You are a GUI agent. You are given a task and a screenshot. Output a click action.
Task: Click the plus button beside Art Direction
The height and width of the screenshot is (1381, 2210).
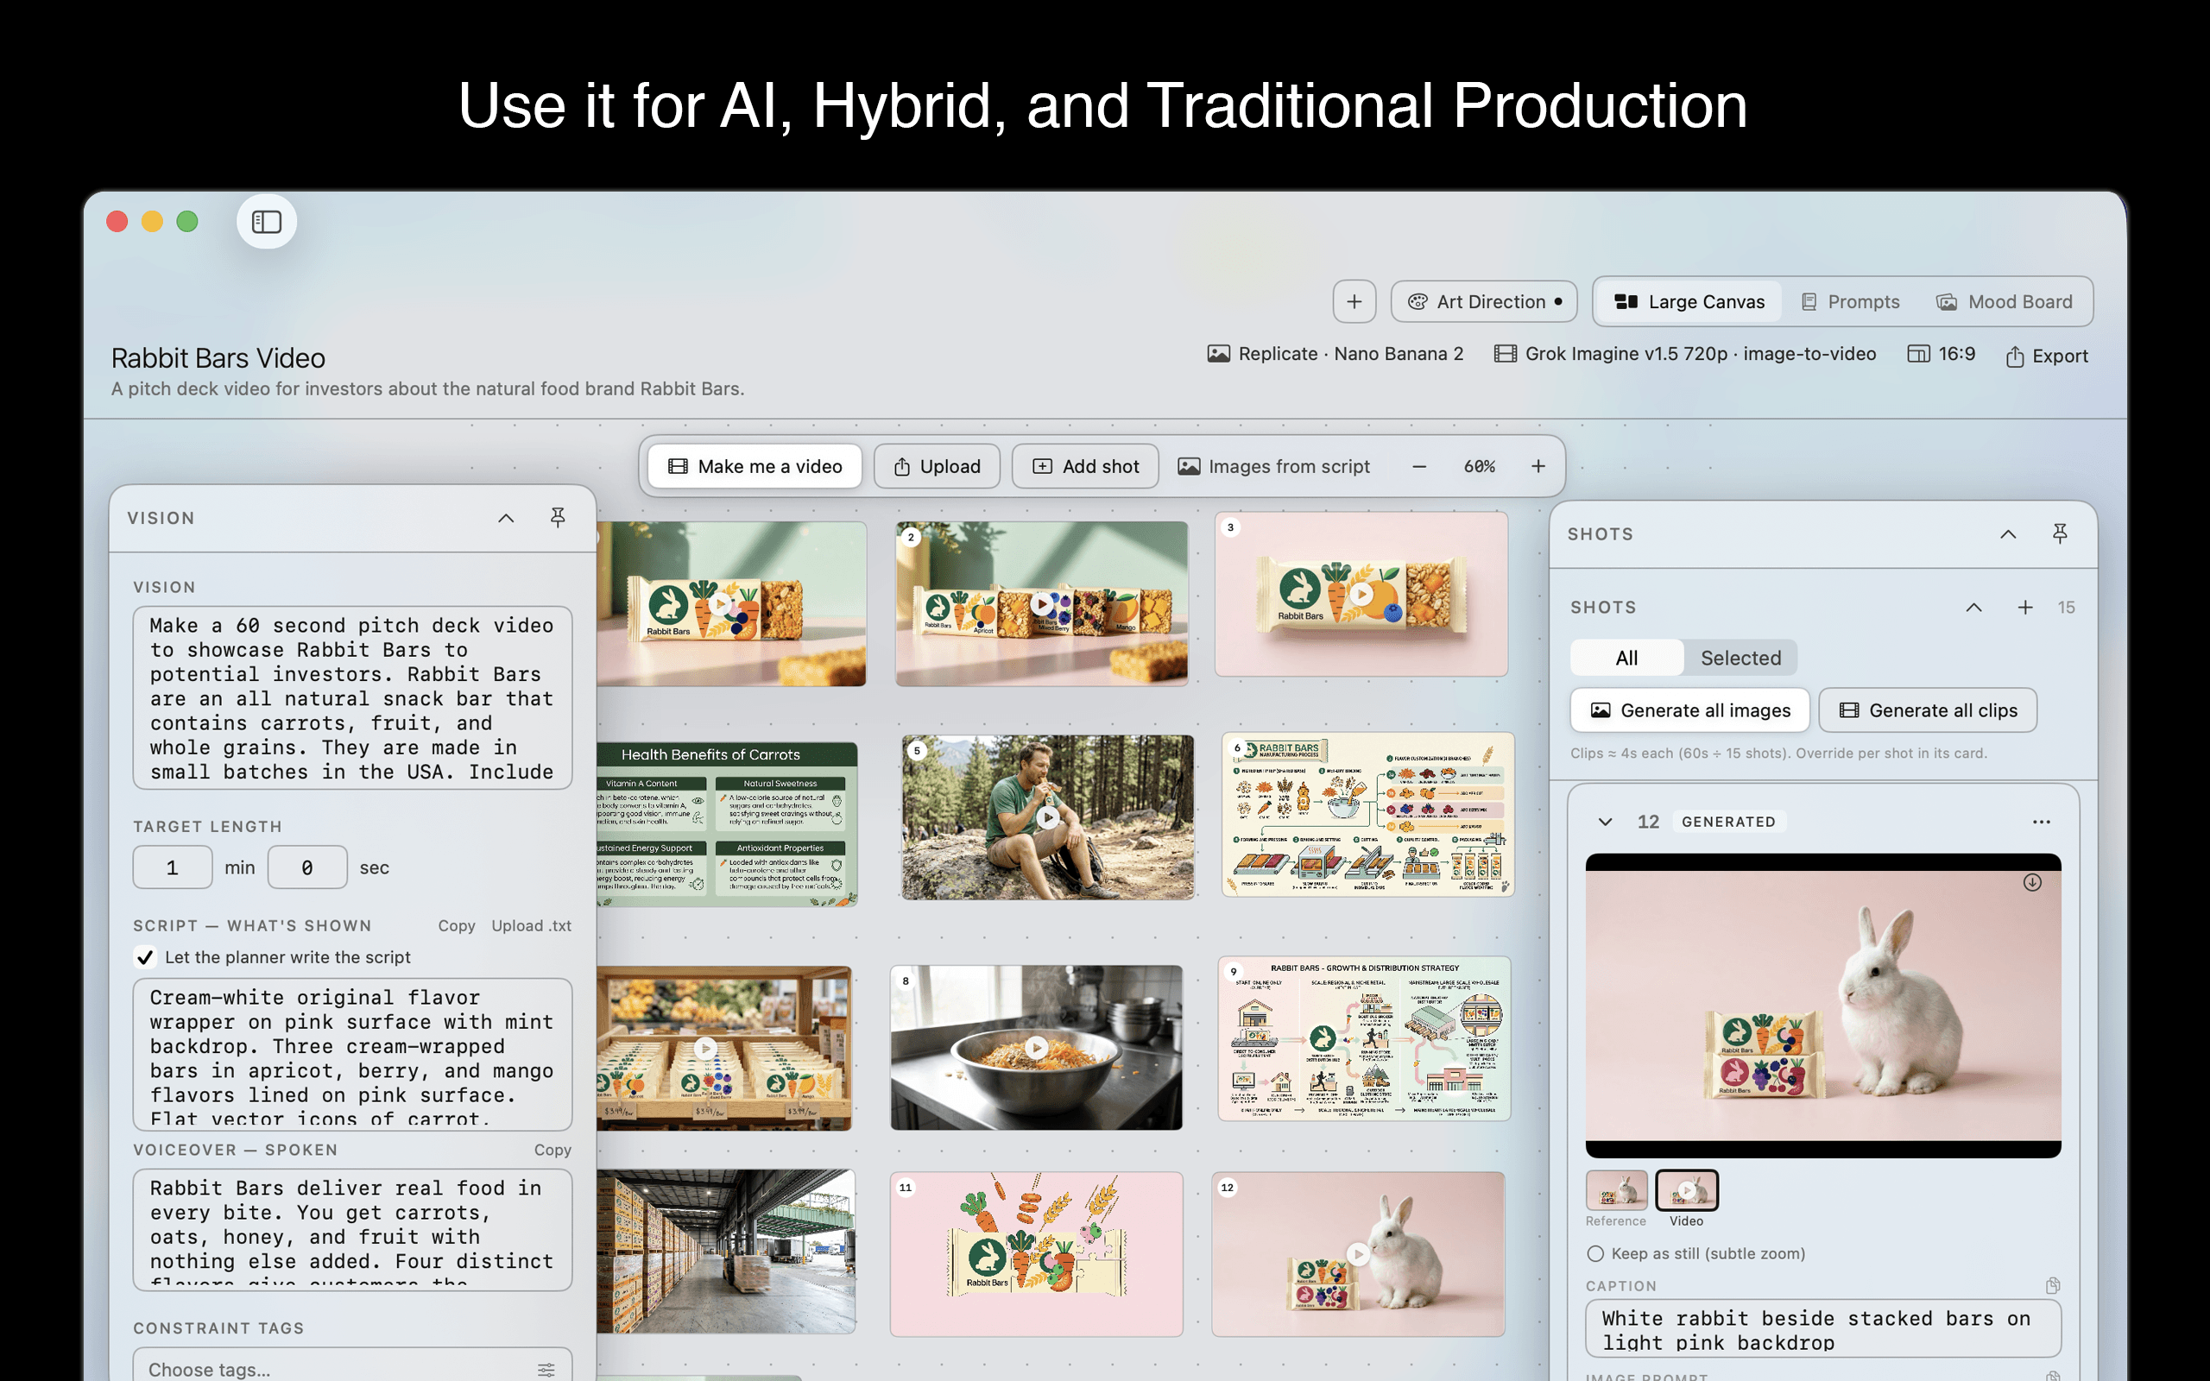click(x=1354, y=301)
